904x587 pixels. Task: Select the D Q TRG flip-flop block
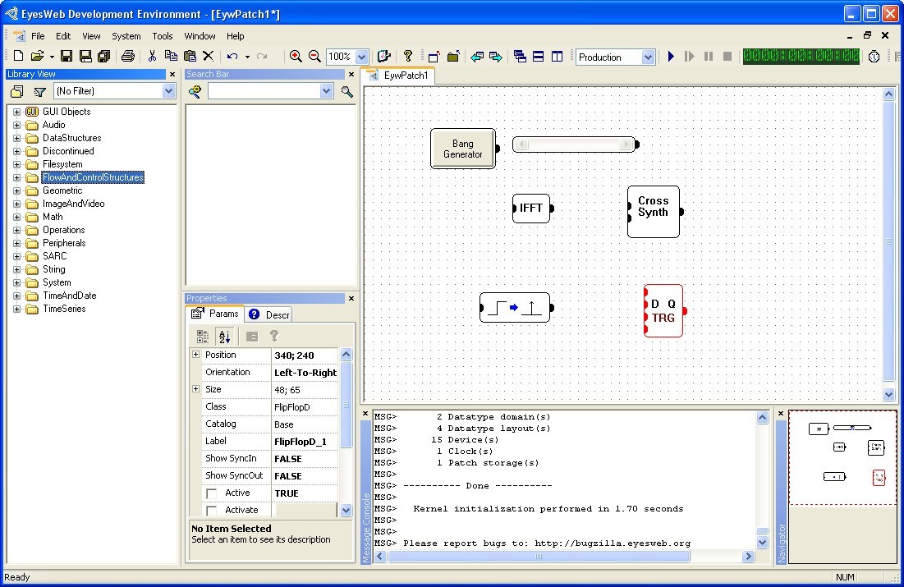(x=663, y=311)
